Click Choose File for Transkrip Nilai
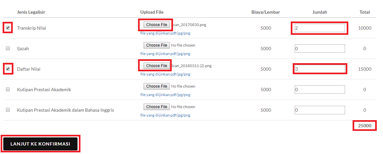The image size is (383, 154). pos(157,25)
